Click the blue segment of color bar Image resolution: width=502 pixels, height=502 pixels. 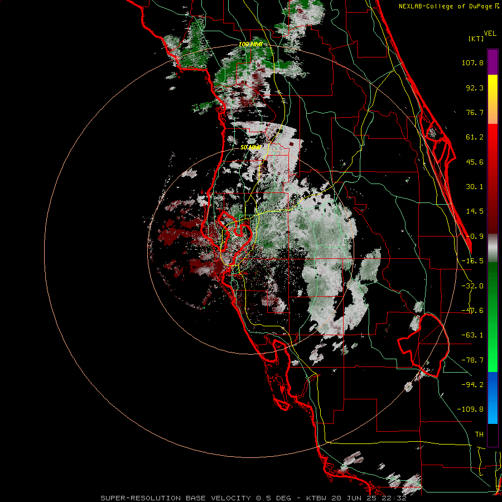point(493,398)
